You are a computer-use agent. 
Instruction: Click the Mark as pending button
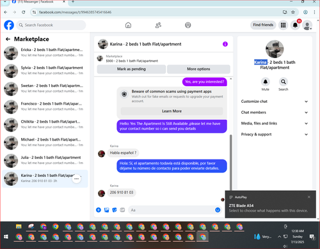tap(131, 69)
